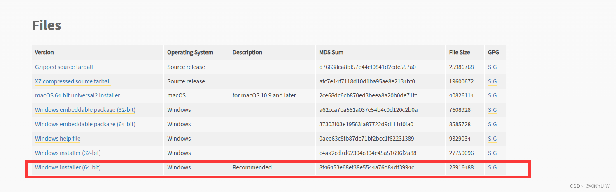Viewport: 616px width, 192px height.
Task: Select the Windows installer (32-bit) link
Action: (68, 153)
